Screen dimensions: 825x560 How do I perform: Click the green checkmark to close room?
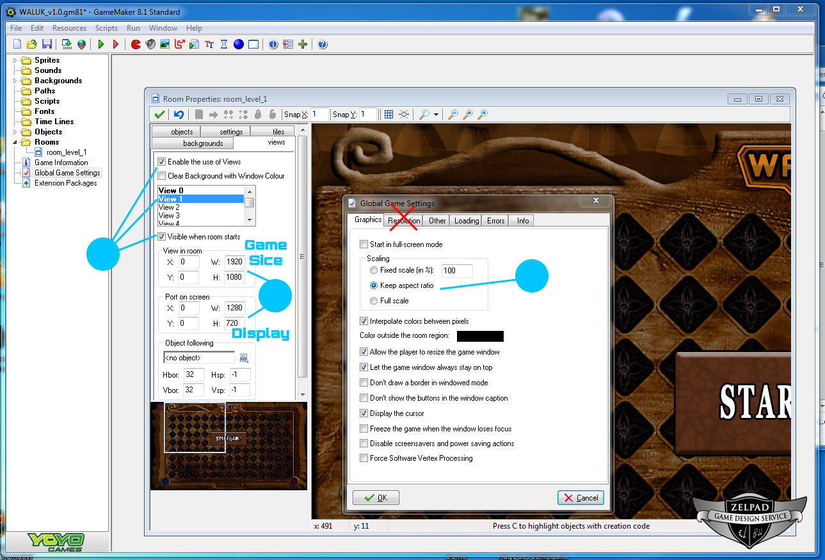coord(159,115)
